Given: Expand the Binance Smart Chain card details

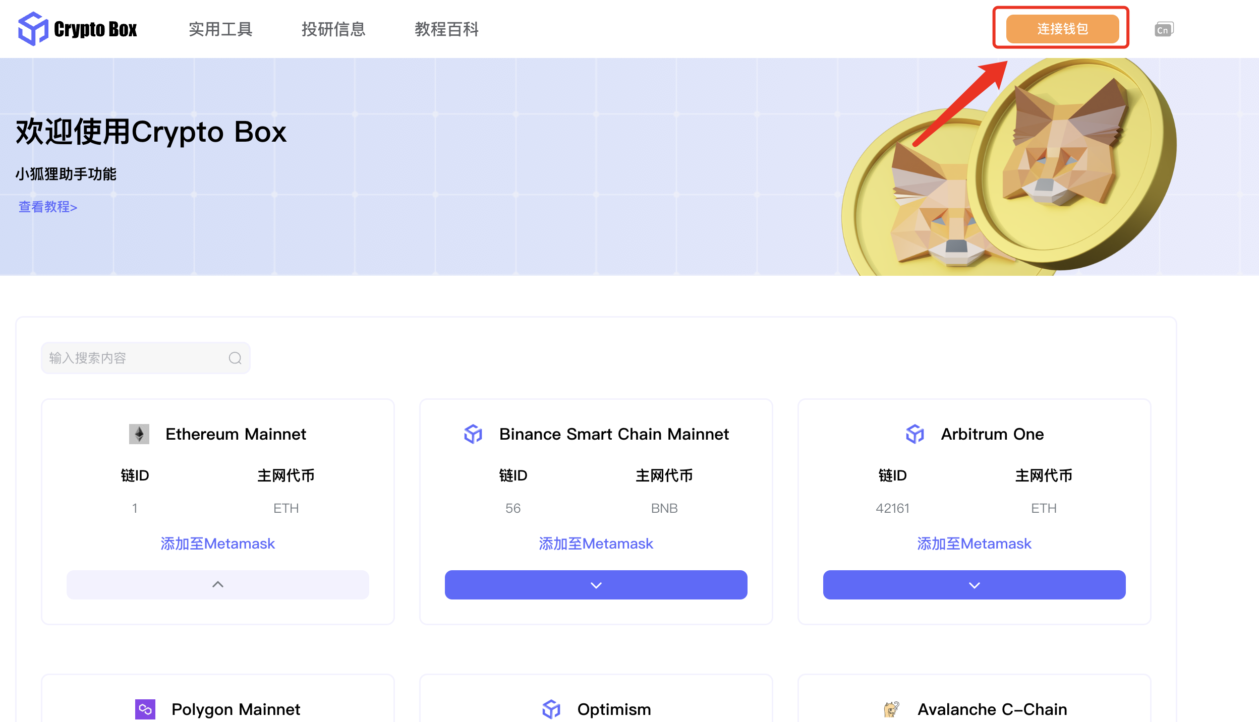Looking at the screenshot, I should [x=596, y=584].
